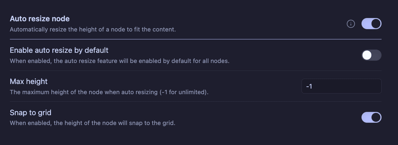Click the white knob of the disabled toggle

[367, 55]
